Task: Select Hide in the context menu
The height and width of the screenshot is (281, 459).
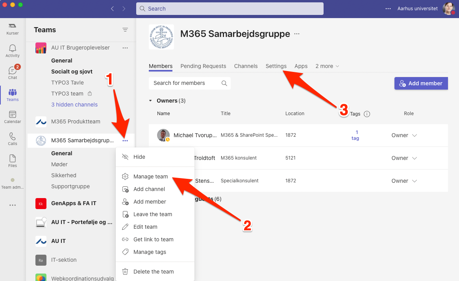Action: (155, 157)
